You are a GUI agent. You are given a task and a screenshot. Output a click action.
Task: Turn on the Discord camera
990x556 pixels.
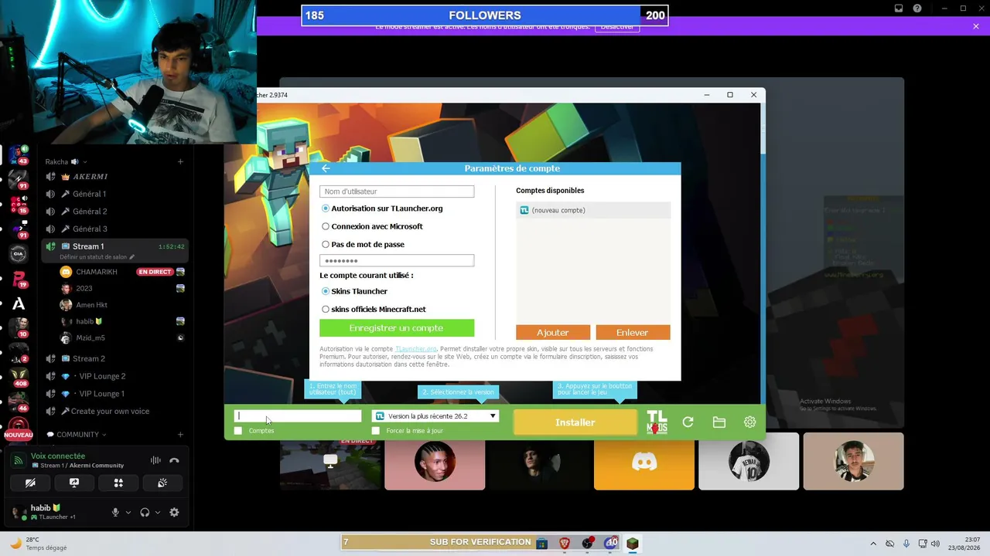pyautogui.click(x=30, y=483)
